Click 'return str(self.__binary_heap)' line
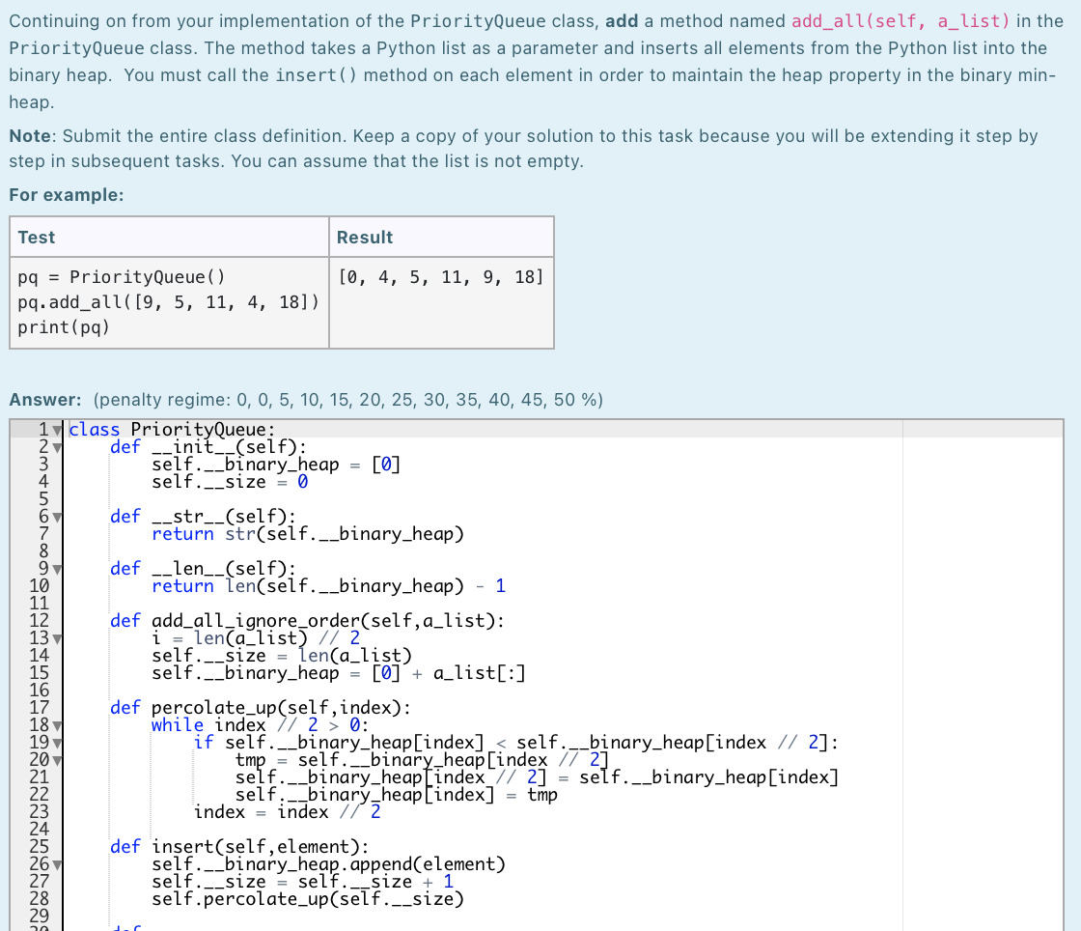The image size is (1081, 931). [x=308, y=534]
